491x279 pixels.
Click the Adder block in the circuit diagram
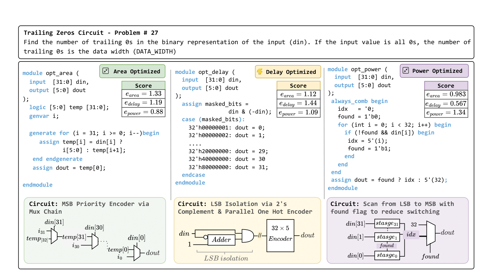point(221,240)
